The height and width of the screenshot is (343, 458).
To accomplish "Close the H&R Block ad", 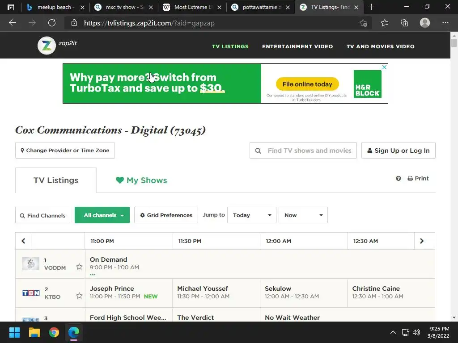I will (384, 67).
